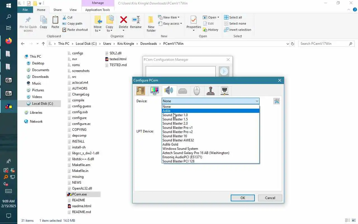Choose None from the sound device list
This screenshot has width=358, height=224.
point(211,107)
